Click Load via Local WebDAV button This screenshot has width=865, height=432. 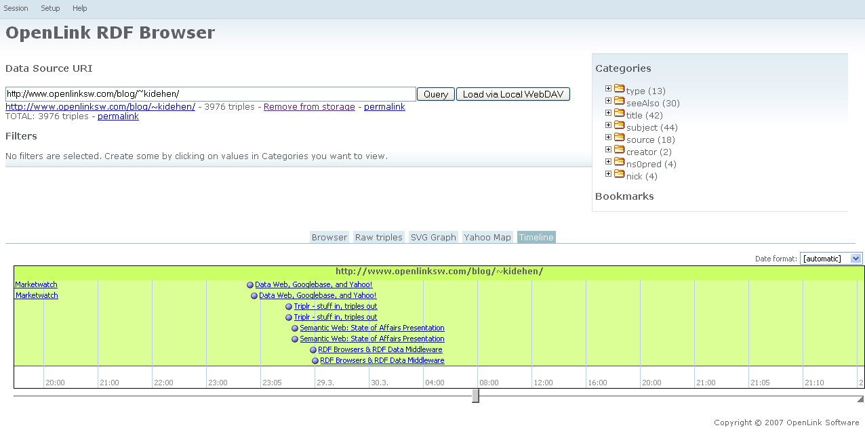(513, 94)
